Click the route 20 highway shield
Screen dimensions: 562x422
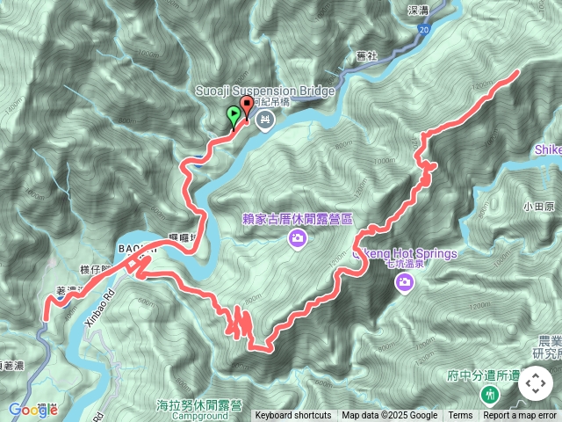[x=423, y=29]
